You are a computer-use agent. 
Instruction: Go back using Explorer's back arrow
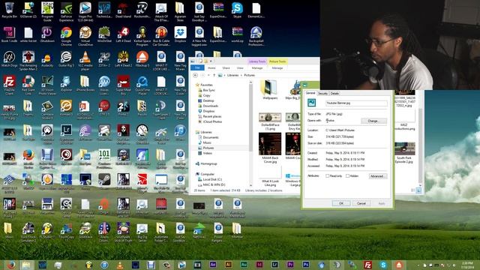click(x=195, y=75)
